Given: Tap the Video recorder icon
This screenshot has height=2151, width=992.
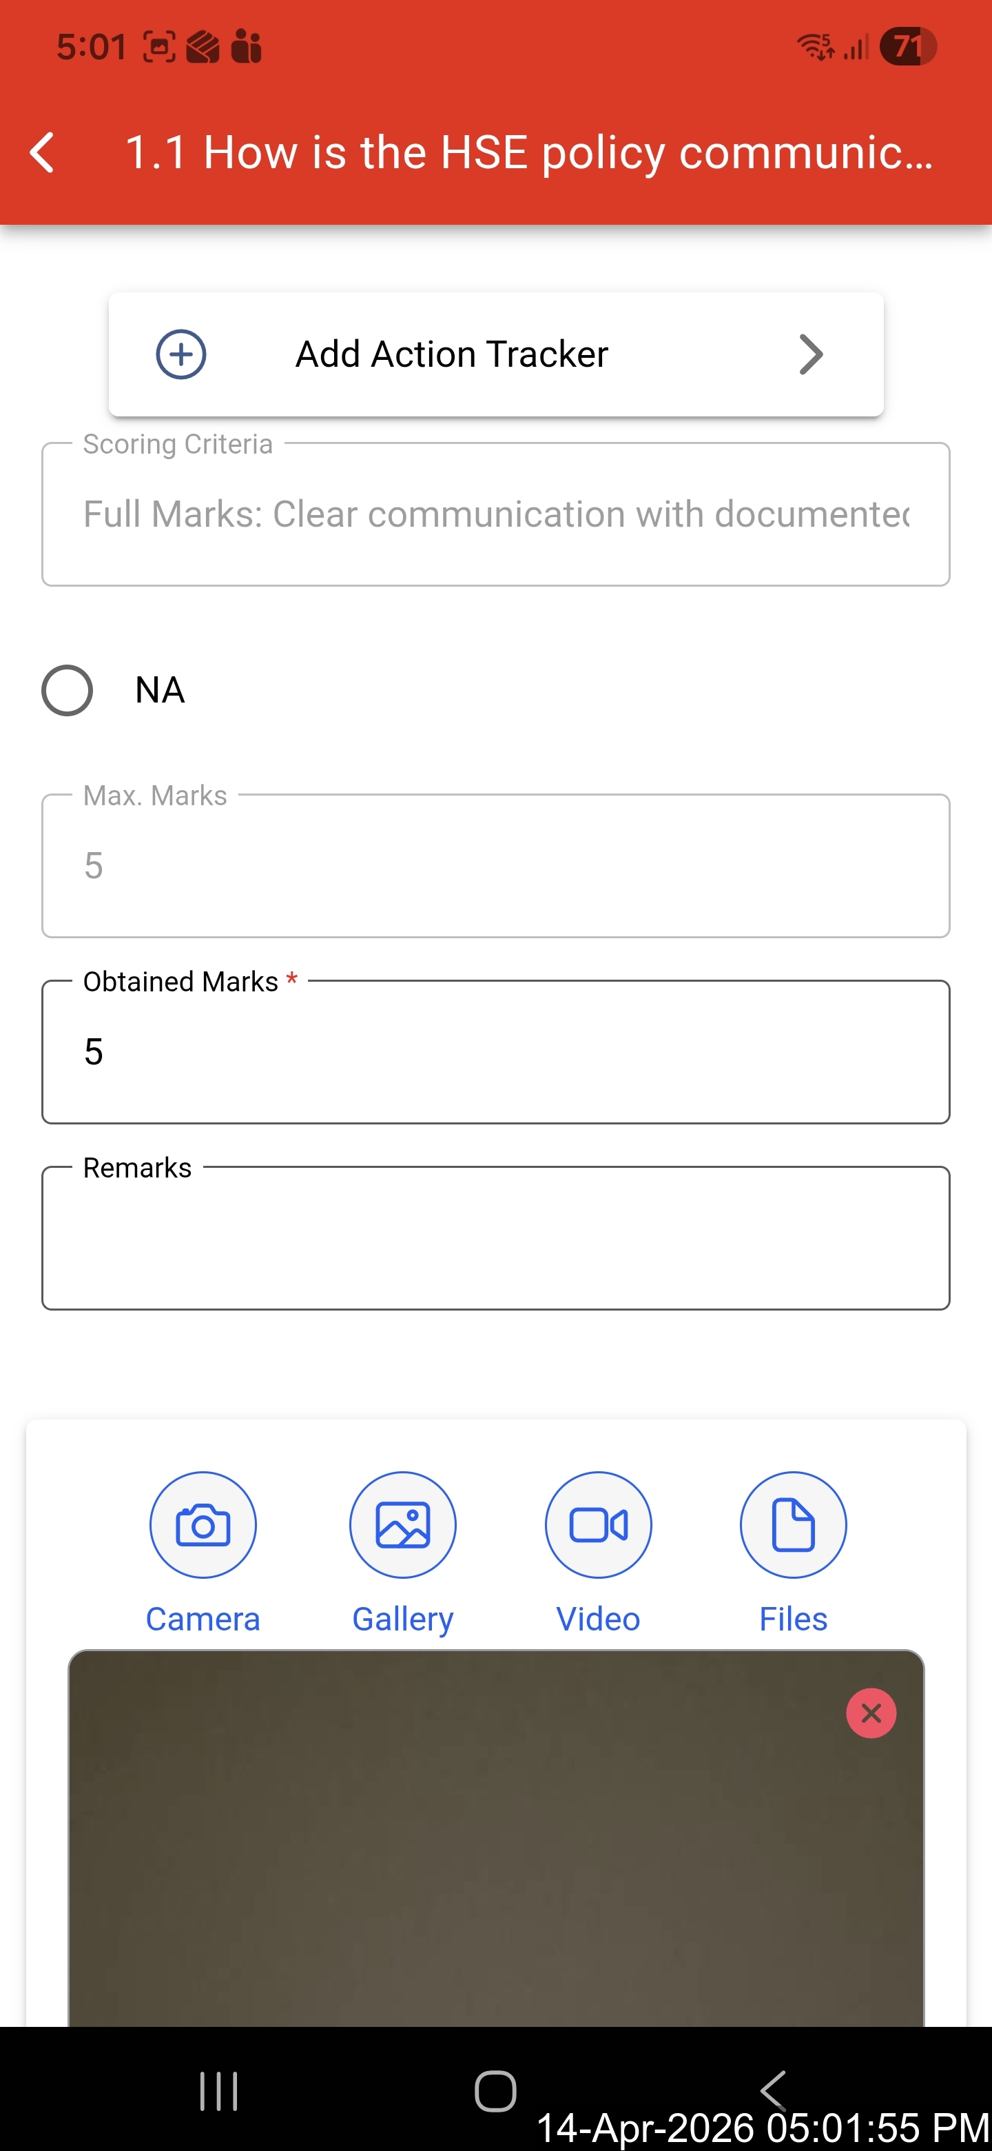Looking at the screenshot, I should click(x=598, y=1525).
